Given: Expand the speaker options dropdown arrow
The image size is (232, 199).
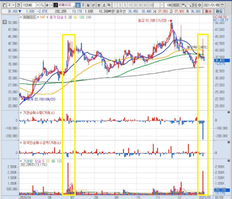Looking at the screenshot, I should coord(51,5).
